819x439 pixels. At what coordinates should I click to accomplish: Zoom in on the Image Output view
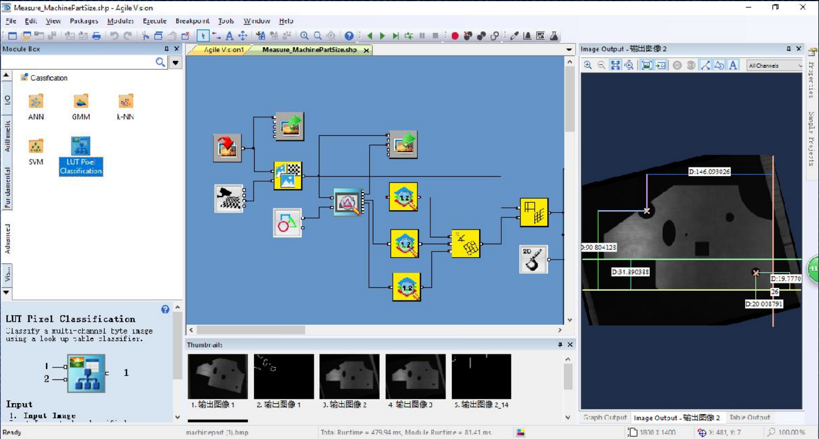click(588, 65)
